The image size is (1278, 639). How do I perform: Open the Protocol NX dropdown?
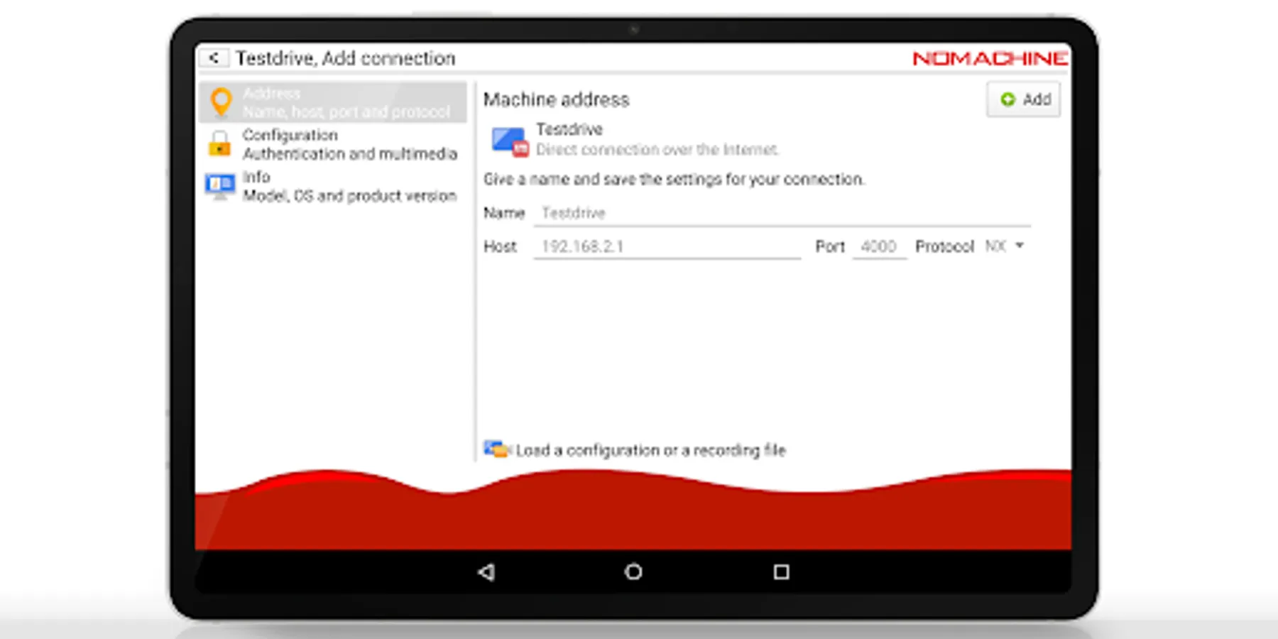pos(1004,246)
